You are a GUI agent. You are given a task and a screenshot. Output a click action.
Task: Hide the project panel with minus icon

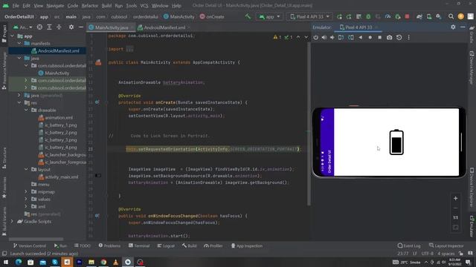[x=81, y=27]
